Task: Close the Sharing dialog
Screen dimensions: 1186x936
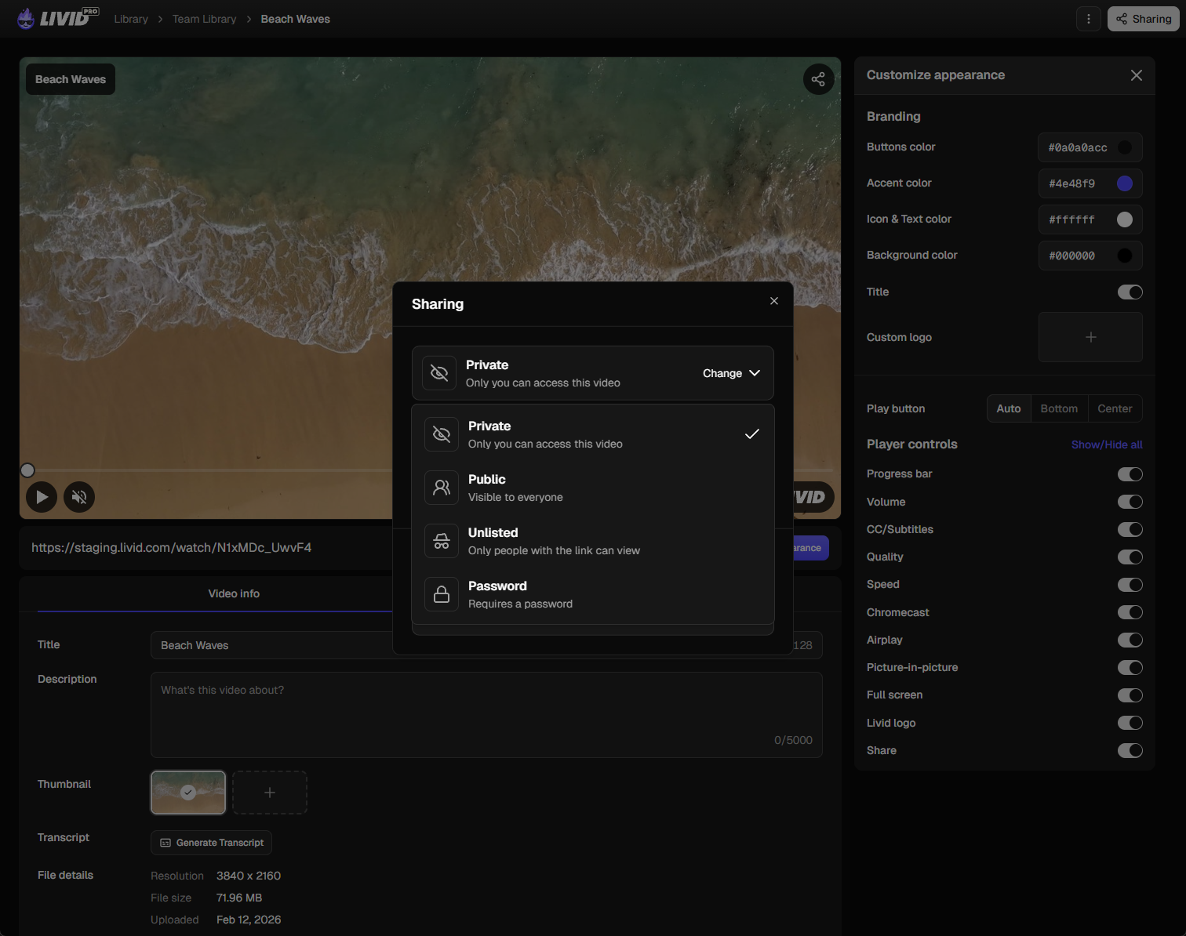Action: coord(773,301)
